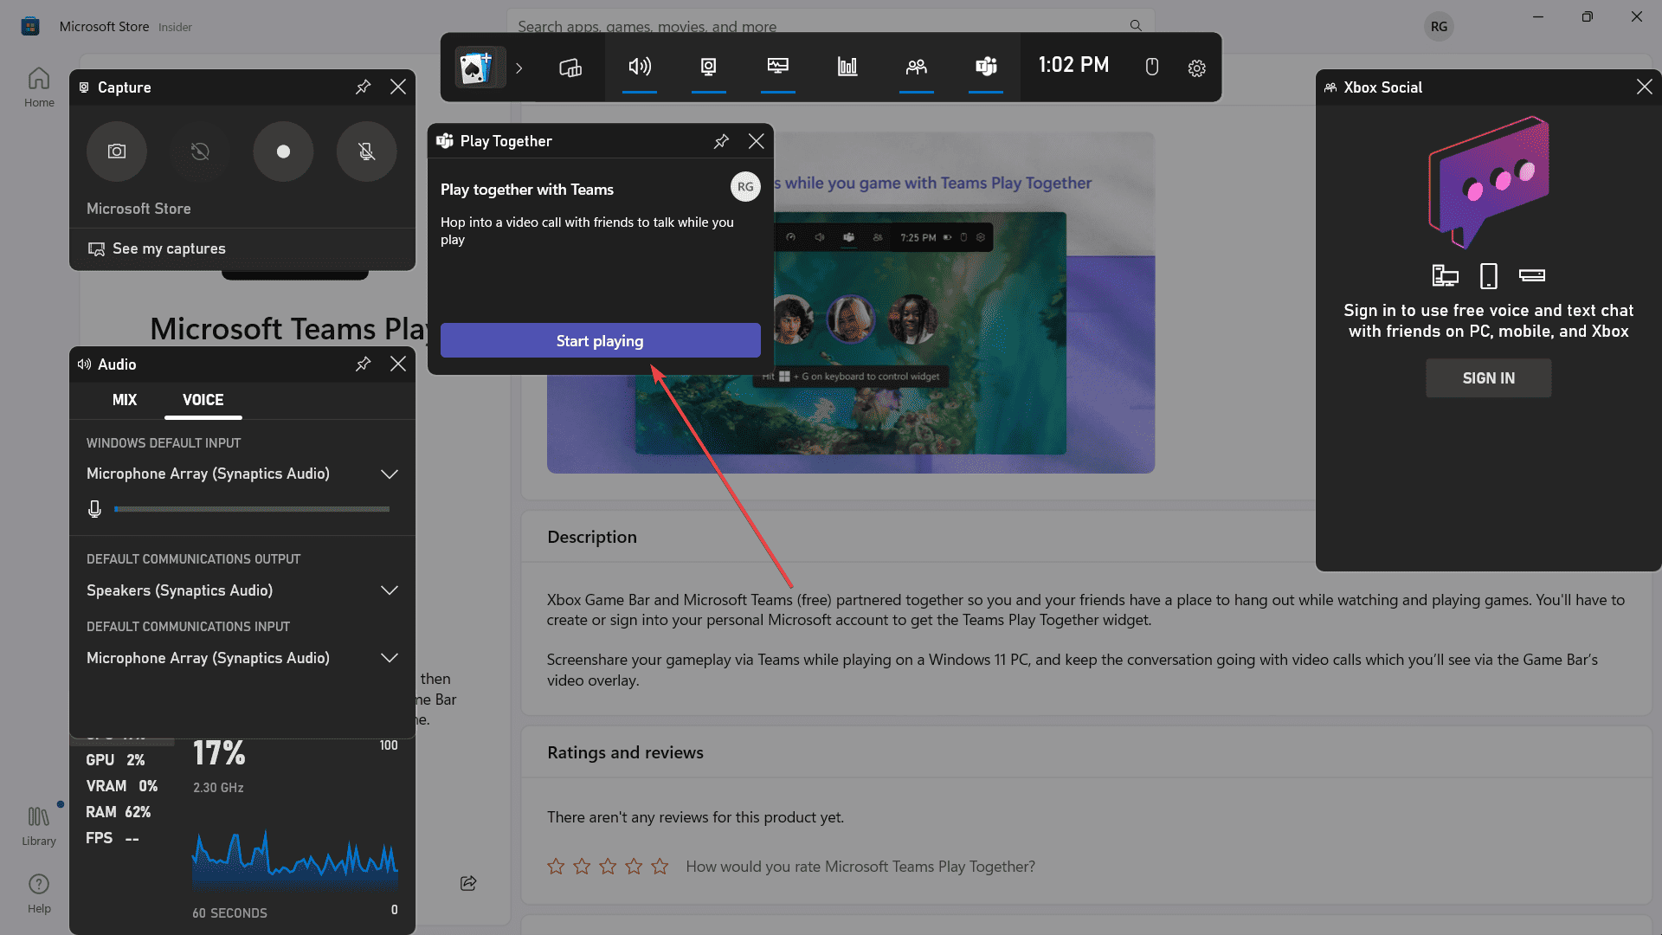Click Sign In button in Xbox Social
Screen dimensions: 1662x935
pos(1489,377)
